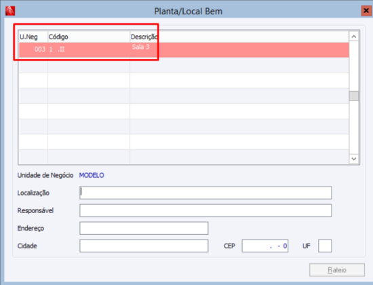Click the MODELO business unit label

(x=92, y=175)
